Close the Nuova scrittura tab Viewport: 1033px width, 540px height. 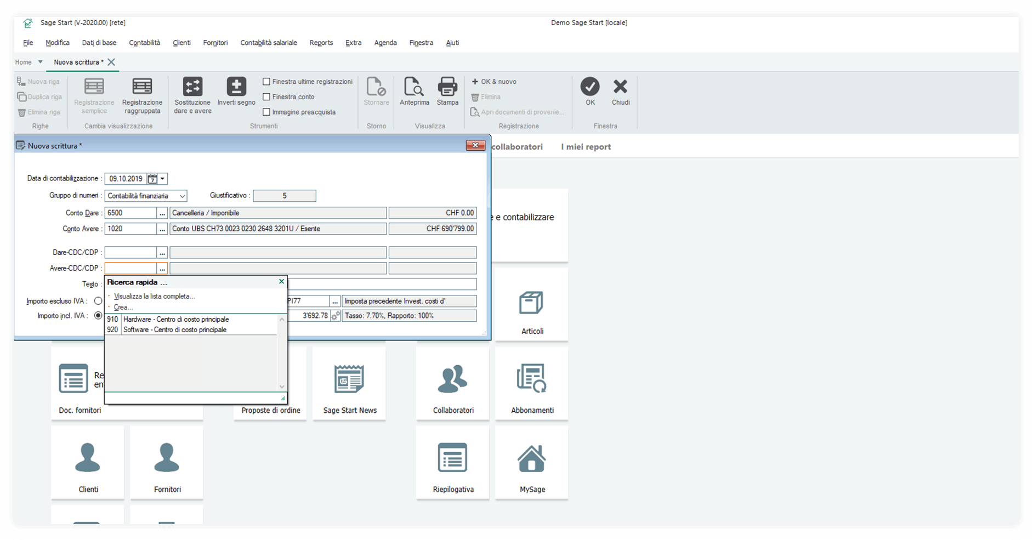click(111, 62)
